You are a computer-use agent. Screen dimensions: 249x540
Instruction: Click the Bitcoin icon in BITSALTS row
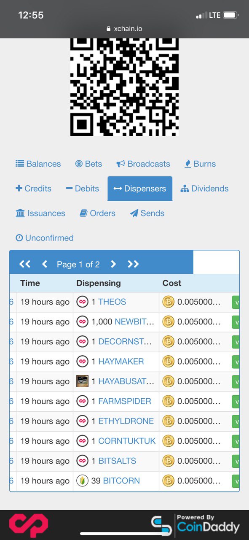169,461
